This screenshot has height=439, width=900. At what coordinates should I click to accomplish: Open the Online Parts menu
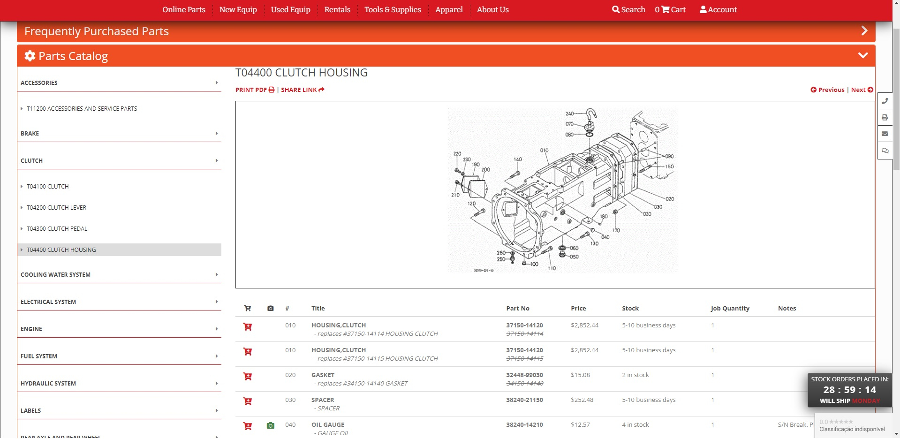tap(184, 10)
